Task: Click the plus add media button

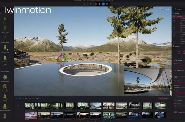Action: click(18, 106)
